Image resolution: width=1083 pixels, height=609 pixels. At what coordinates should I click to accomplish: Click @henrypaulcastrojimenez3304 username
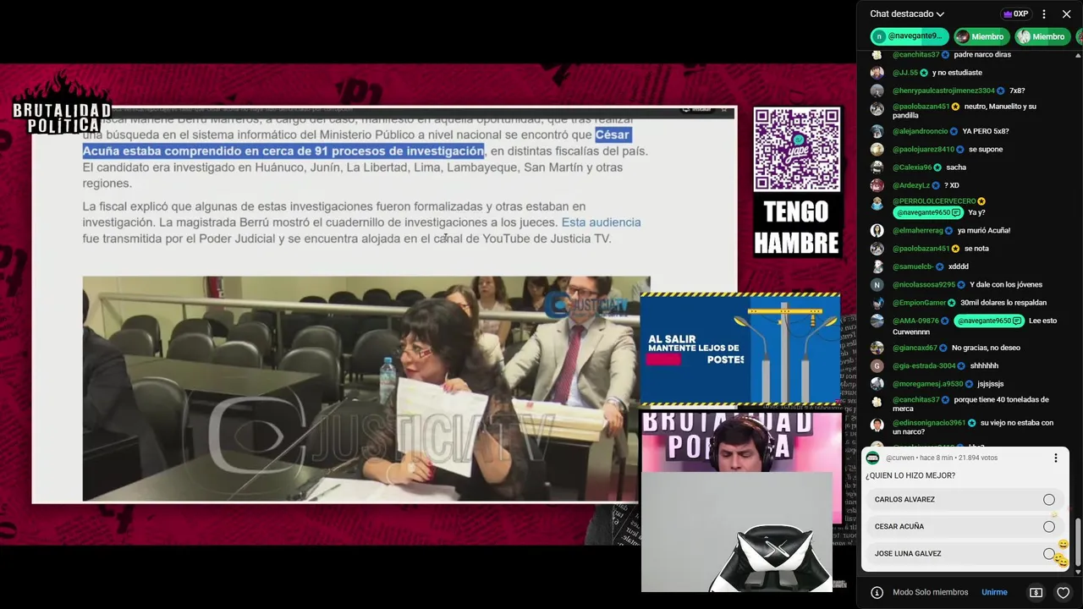point(943,91)
